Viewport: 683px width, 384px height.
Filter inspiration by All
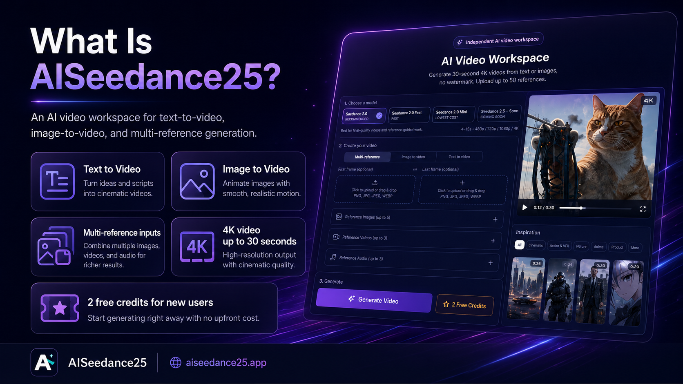point(519,245)
